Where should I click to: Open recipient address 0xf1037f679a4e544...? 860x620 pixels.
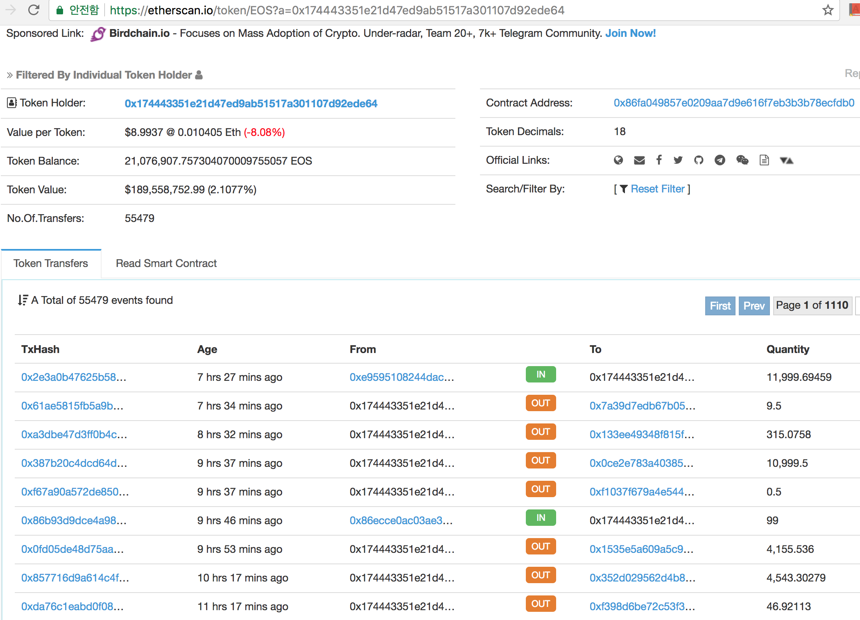coord(642,492)
